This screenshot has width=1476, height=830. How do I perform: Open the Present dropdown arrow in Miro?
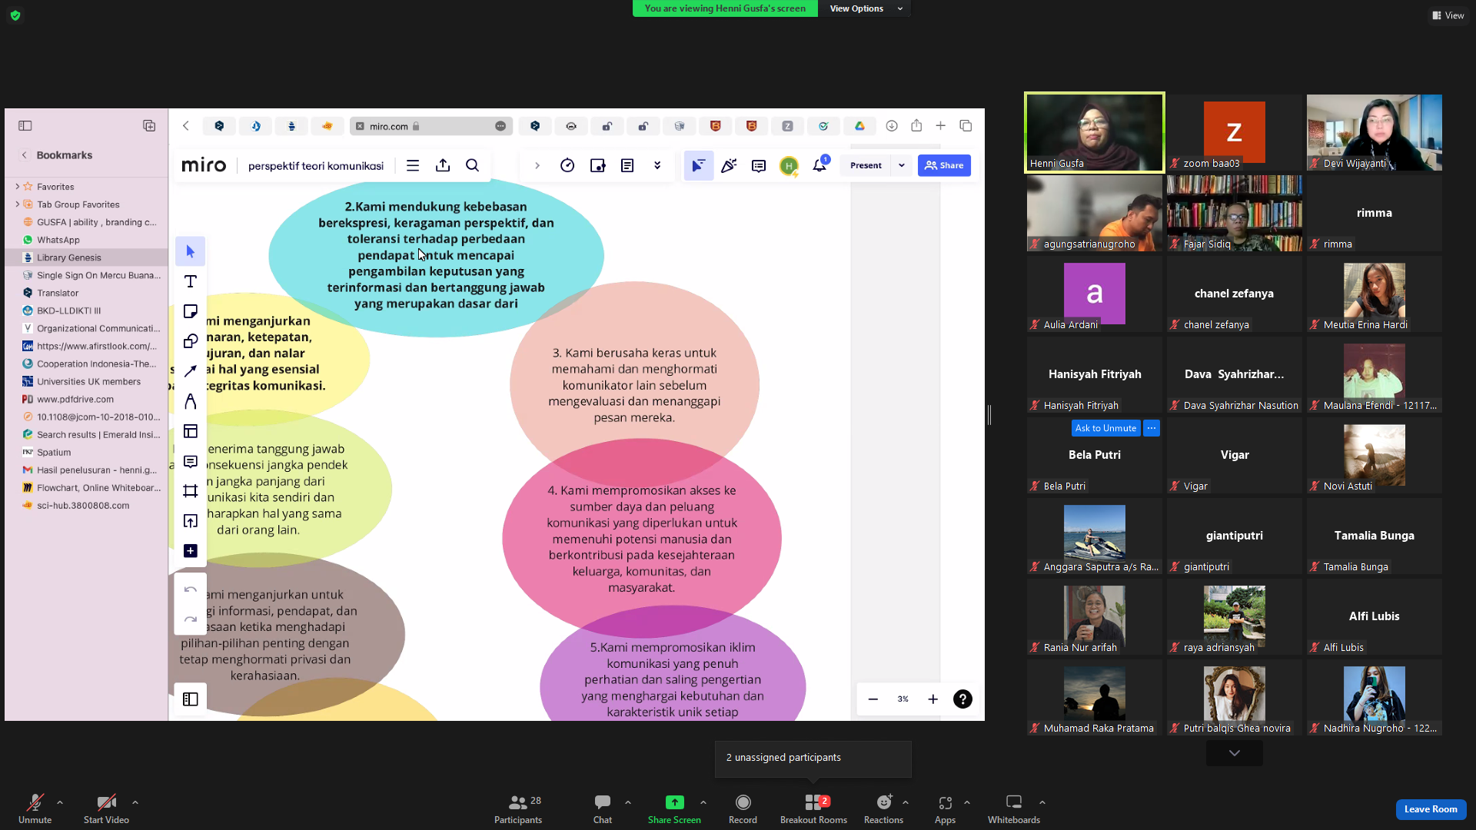(902, 165)
